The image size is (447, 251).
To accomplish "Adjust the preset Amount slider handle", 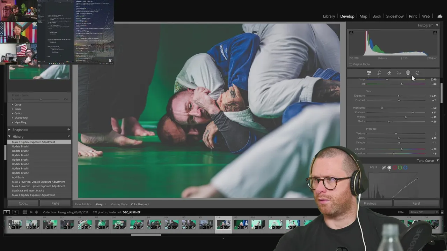I will [41, 100].
